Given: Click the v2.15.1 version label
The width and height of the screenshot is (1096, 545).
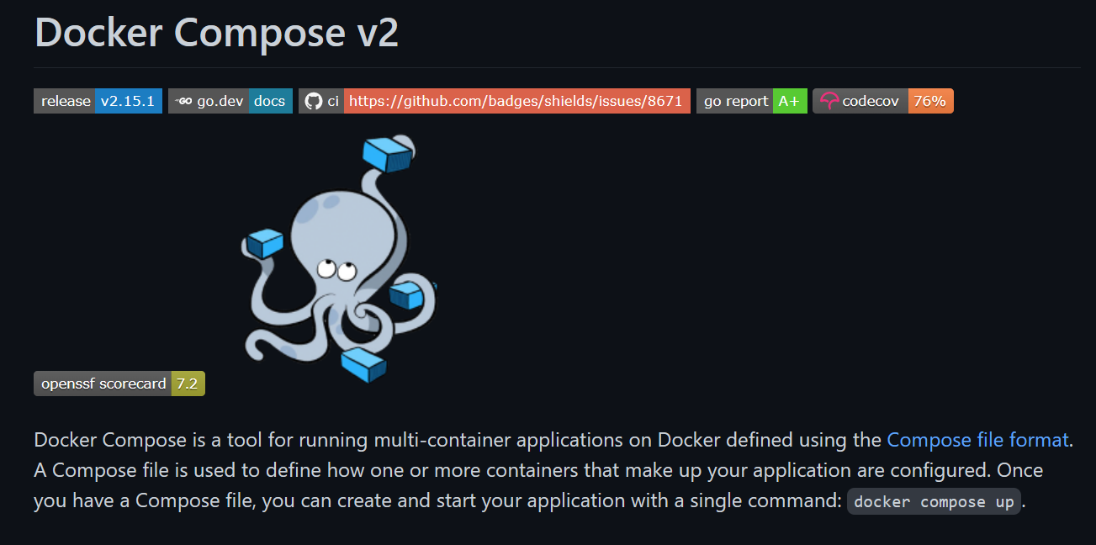Looking at the screenshot, I should 127,100.
